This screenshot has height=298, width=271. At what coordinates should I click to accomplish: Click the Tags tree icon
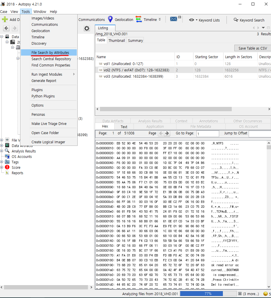coord(7,162)
